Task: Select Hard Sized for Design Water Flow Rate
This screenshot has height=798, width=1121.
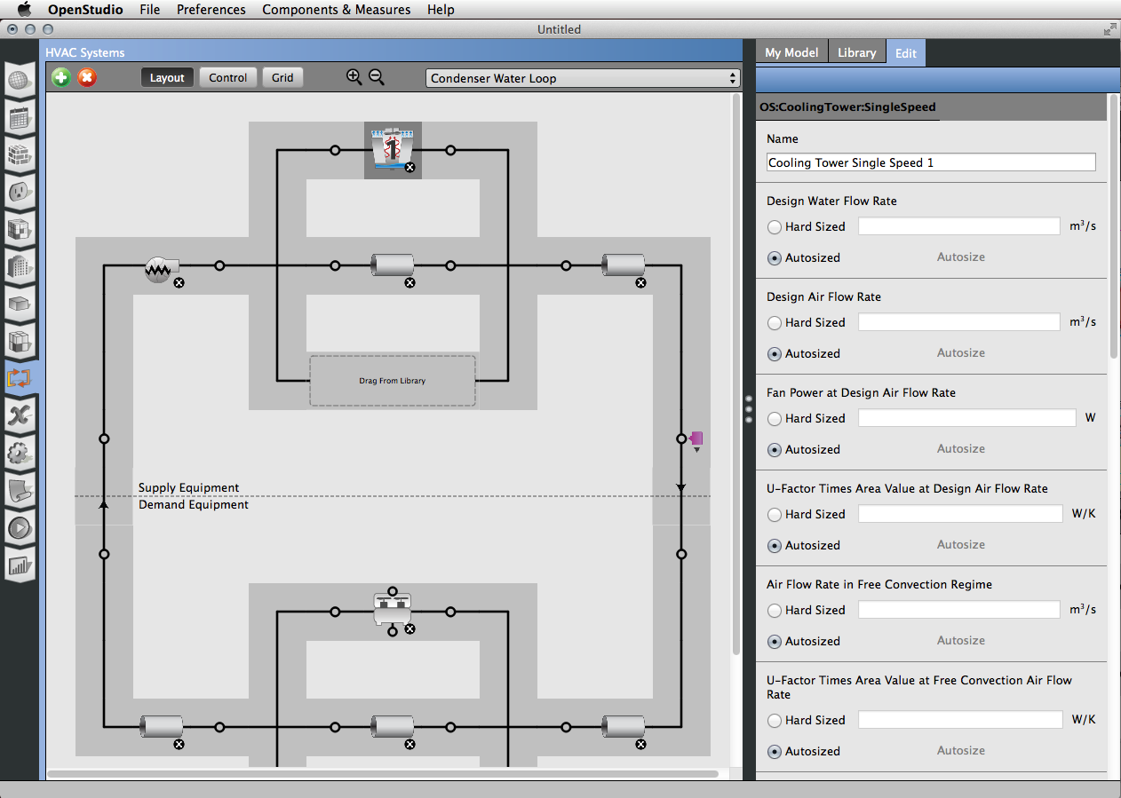Action: click(775, 227)
